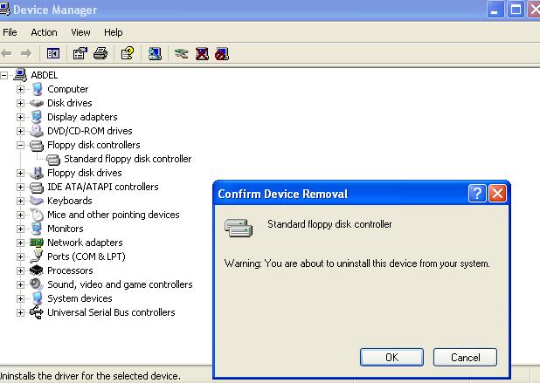This screenshot has width=540, height=383.
Task: Minimize the Device Manager window
Action: pyautogui.click(x=495, y=10)
